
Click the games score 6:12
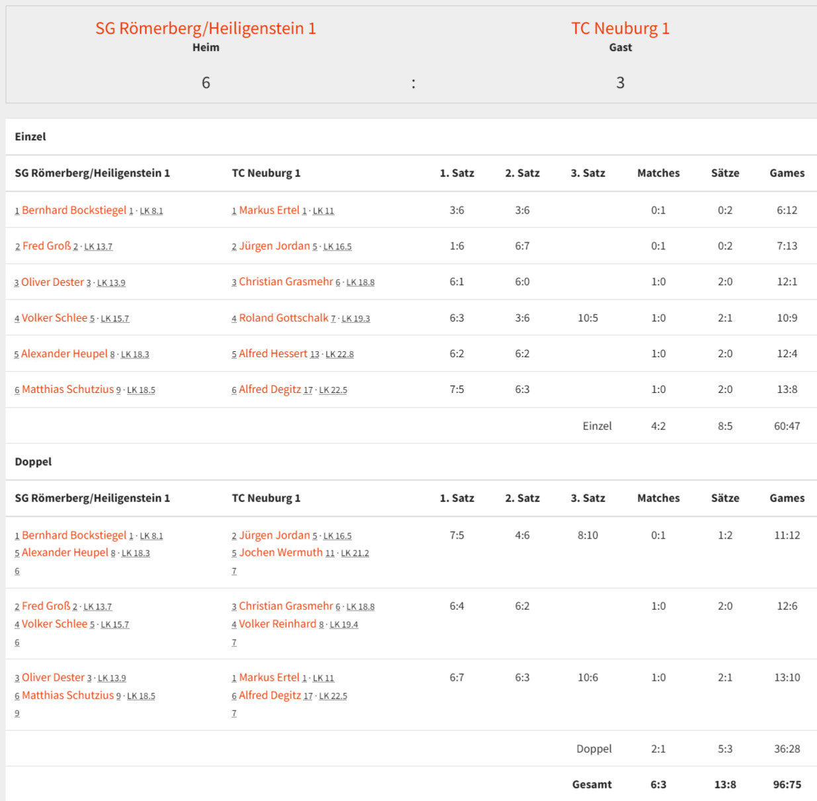tap(787, 210)
